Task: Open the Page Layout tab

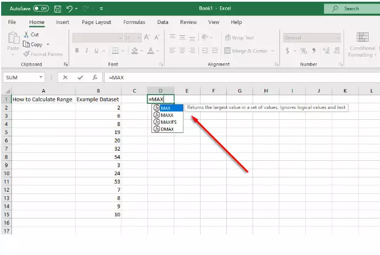Action: pos(96,22)
